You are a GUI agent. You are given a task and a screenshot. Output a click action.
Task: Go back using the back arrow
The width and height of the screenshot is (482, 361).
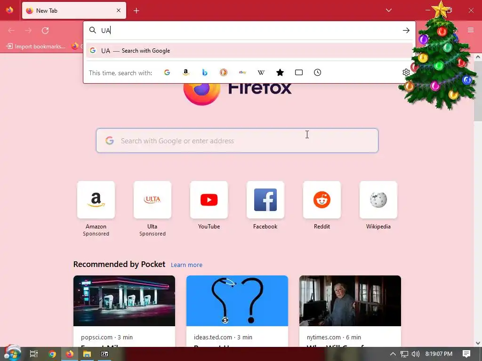[11, 31]
